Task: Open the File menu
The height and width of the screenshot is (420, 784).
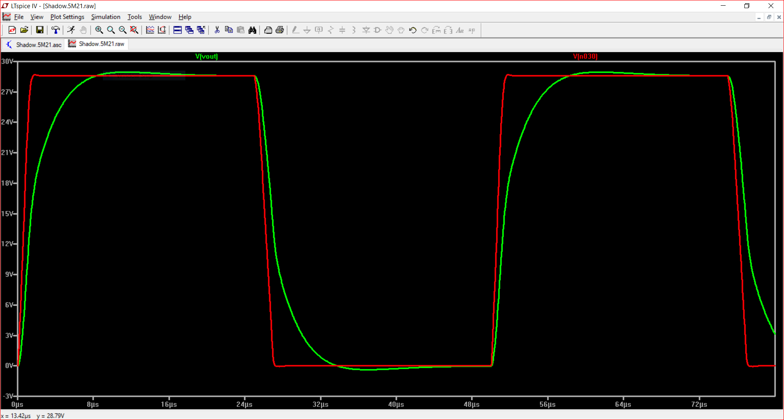Action: (19, 17)
